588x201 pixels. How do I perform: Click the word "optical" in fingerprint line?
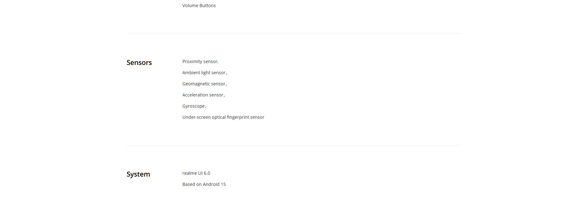tap(219, 117)
